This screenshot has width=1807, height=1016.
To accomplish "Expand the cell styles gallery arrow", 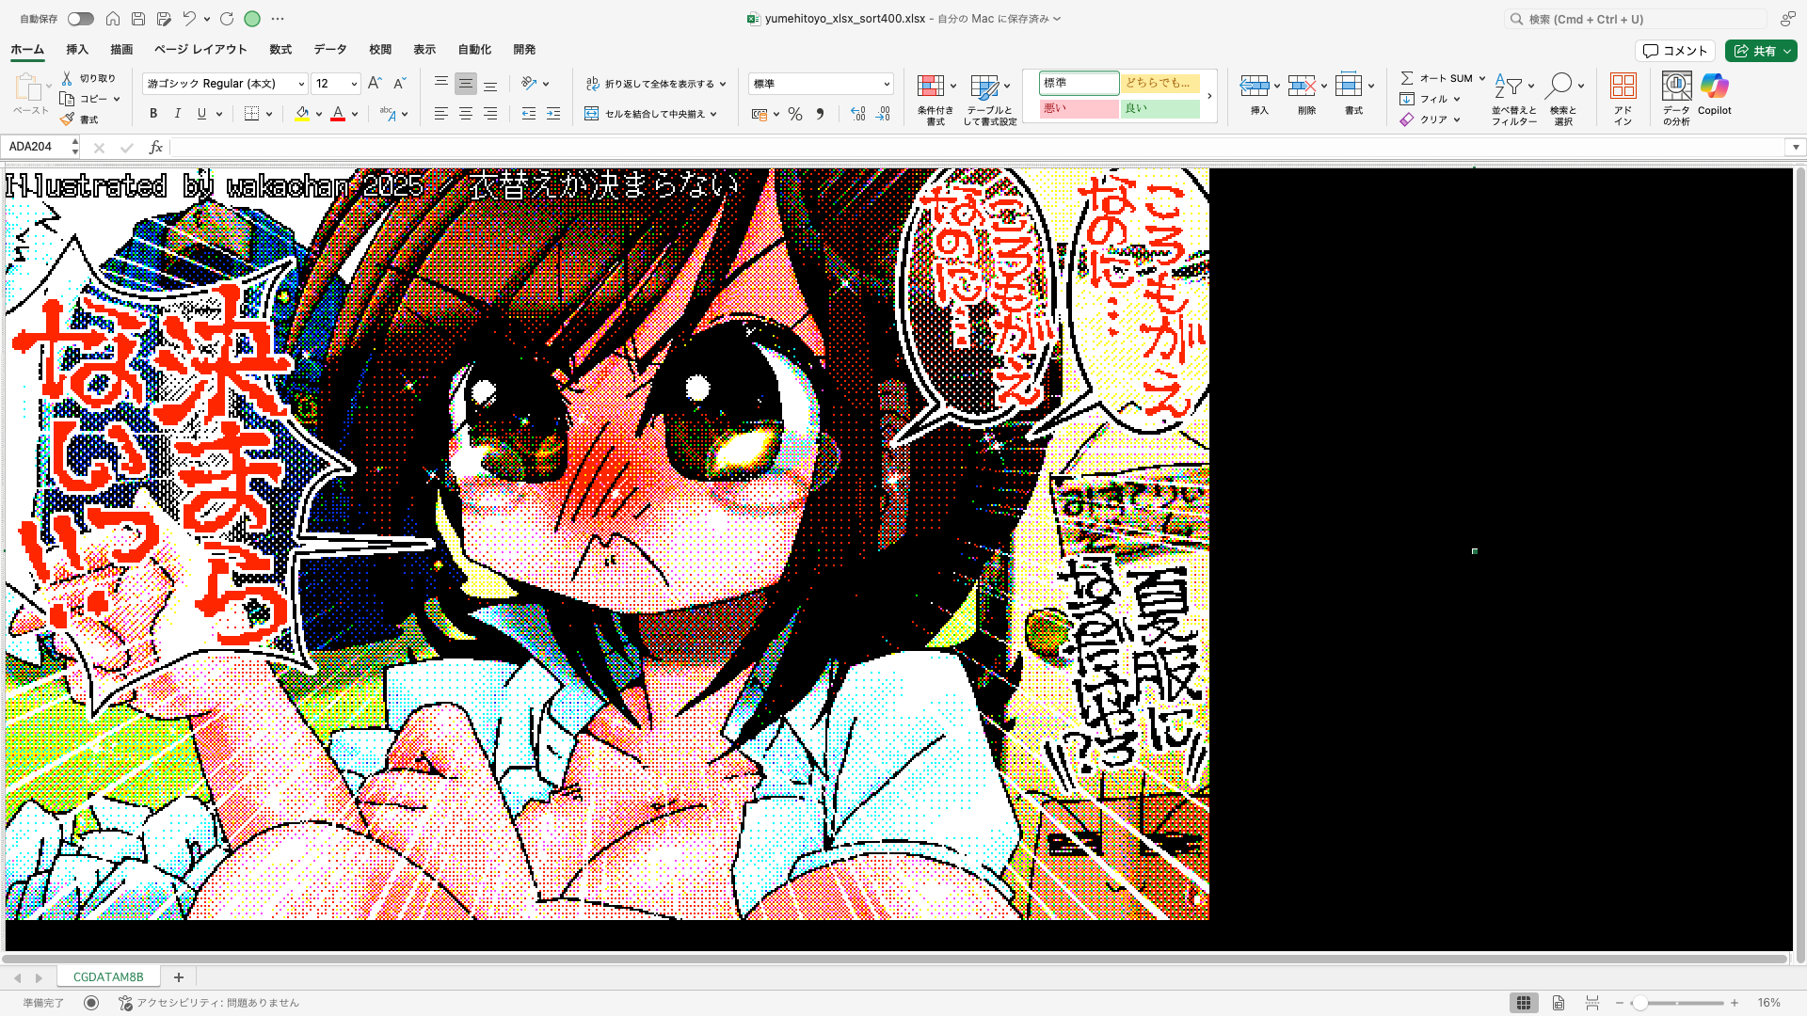I will pos(1209,96).
